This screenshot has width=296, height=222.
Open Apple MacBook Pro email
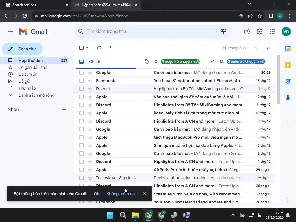[x=174, y=137]
